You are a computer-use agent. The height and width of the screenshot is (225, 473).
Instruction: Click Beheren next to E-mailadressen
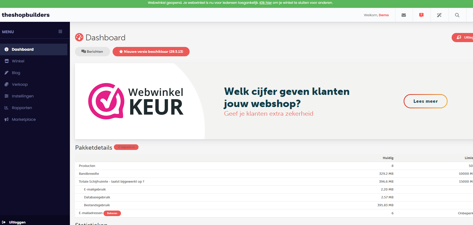point(112,213)
